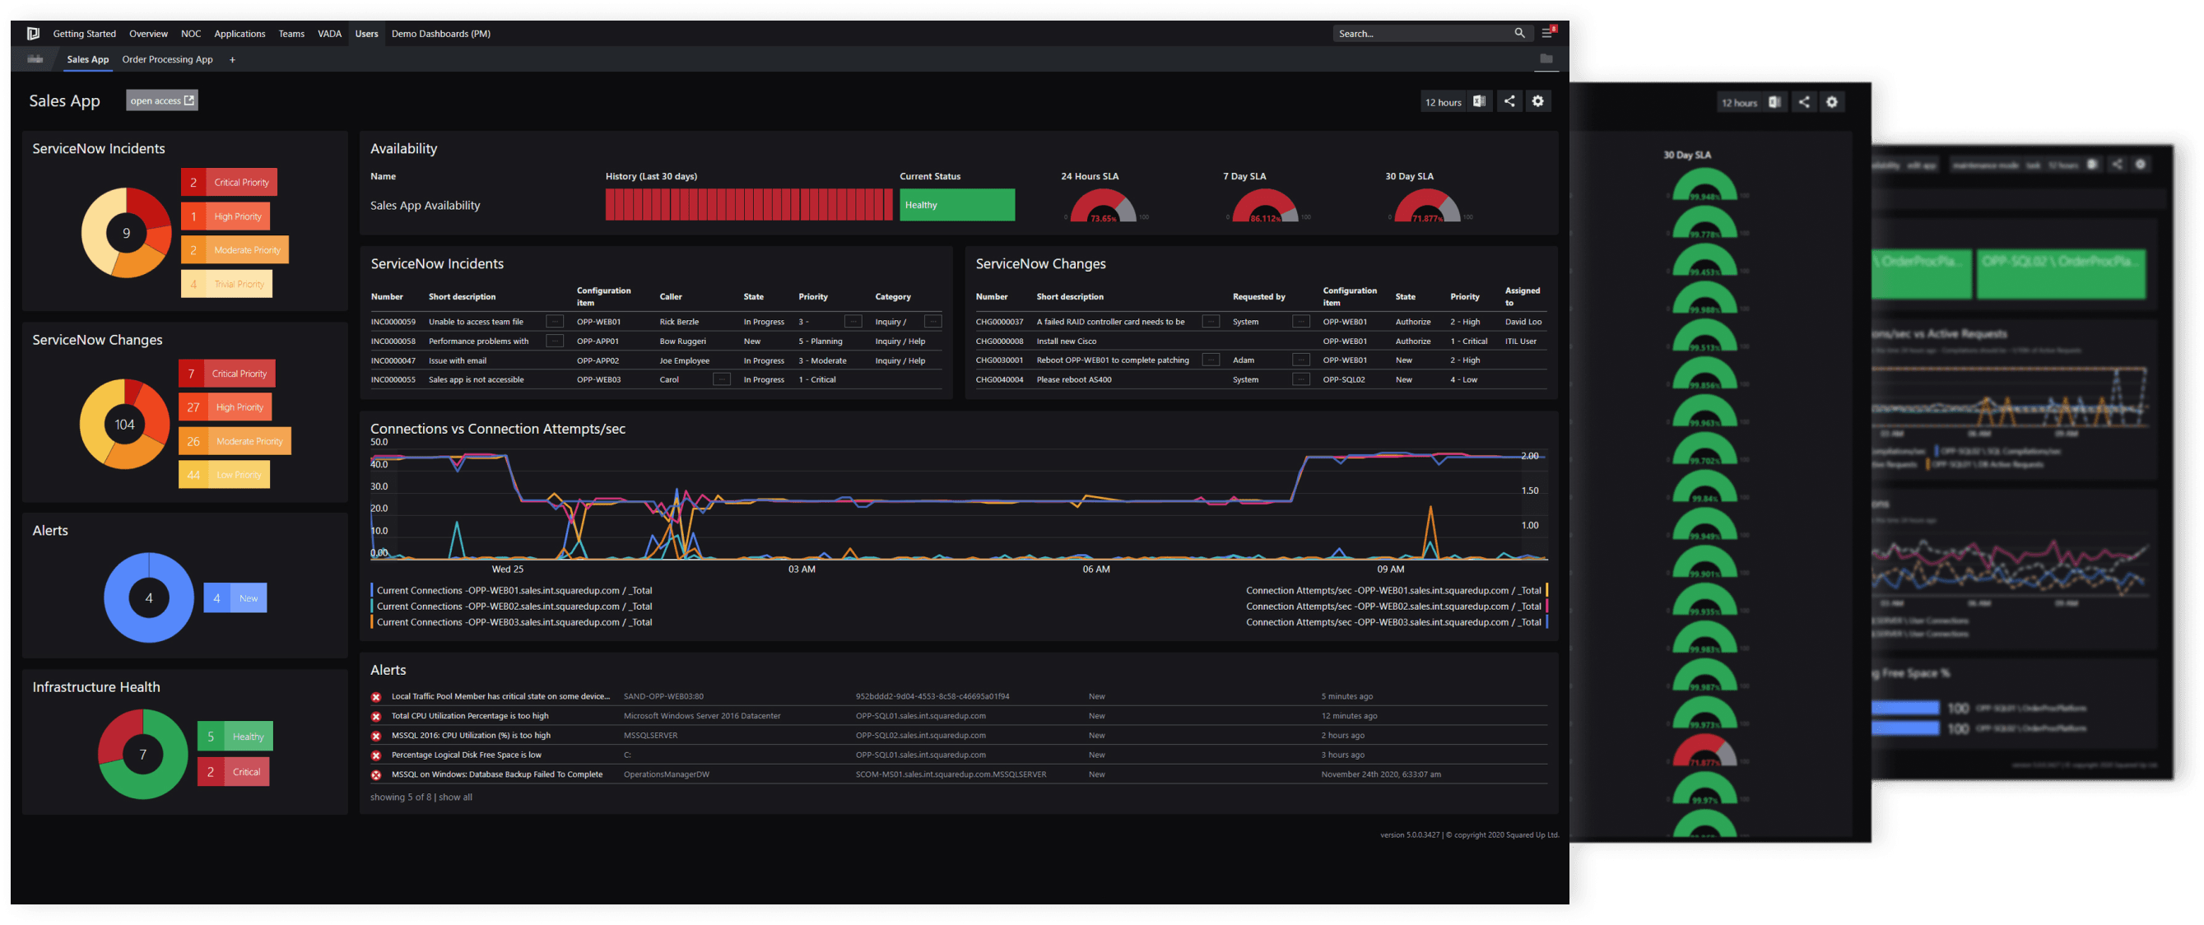Open the Applications menu
Viewport: 2204px width, 925px height.
239,35
